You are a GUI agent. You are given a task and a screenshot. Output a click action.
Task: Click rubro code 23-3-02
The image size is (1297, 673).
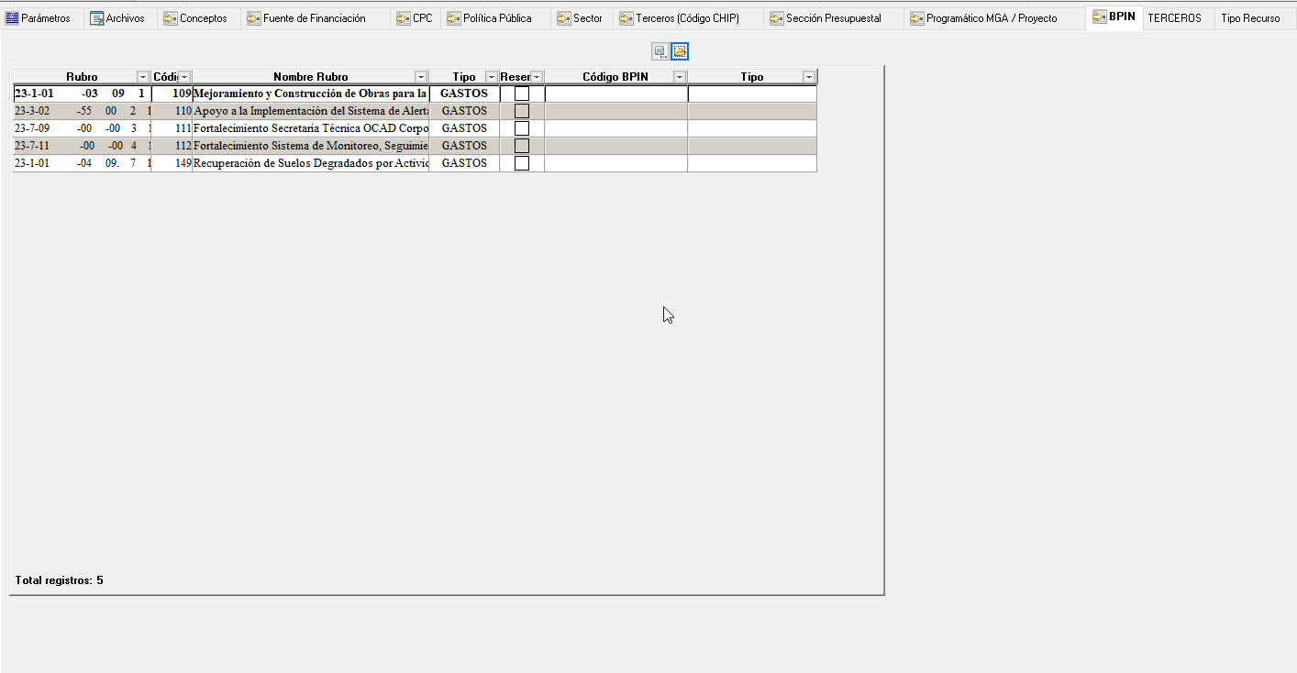32,111
